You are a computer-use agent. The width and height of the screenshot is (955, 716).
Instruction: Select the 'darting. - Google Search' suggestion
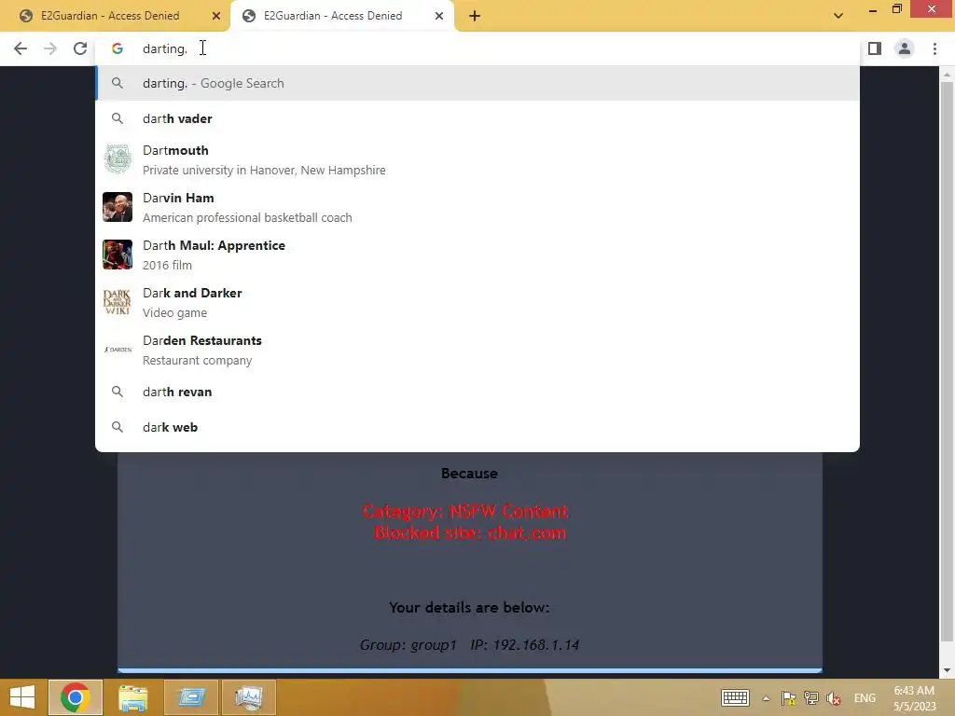[477, 83]
